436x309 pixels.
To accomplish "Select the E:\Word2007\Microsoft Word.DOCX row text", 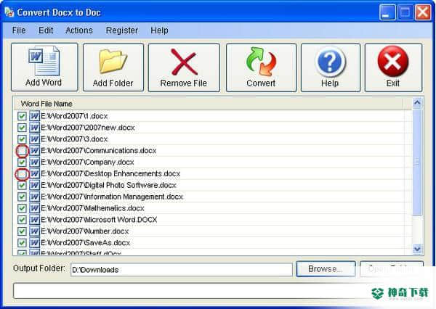I will [x=99, y=220].
